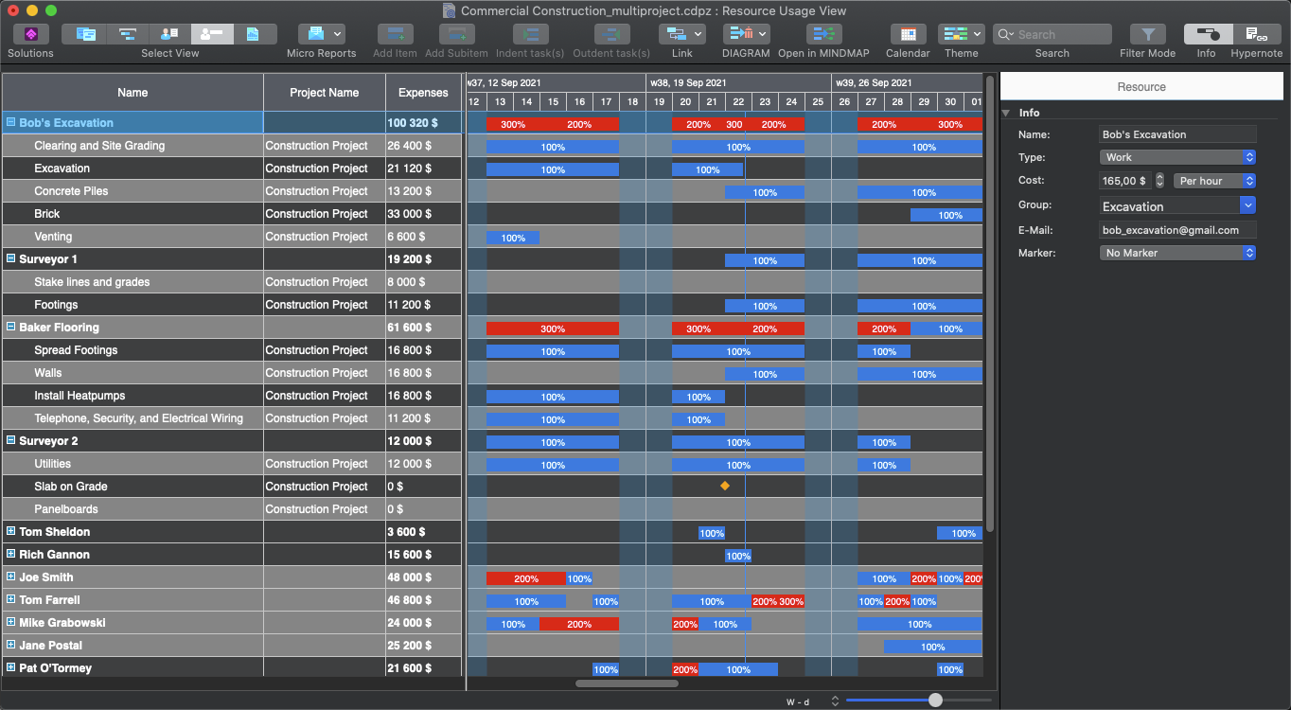Click the timeline zoom slider handle
This screenshot has height=710, width=1291.
935,701
